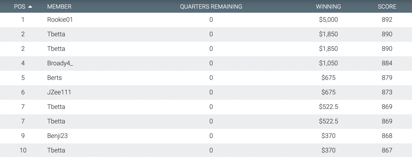Click the score 892 cell

(x=387, y=20)
